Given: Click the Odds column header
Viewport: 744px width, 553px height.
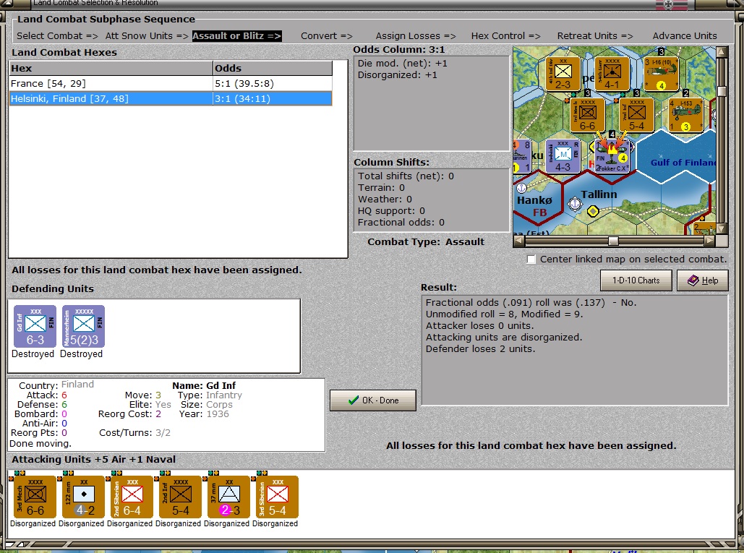Looking at the screenshot, I should pyautogui.click(x=273, y=68).
